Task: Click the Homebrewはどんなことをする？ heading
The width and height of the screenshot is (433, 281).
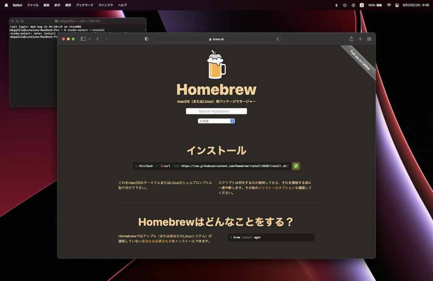Action: (x=216, y=222)
